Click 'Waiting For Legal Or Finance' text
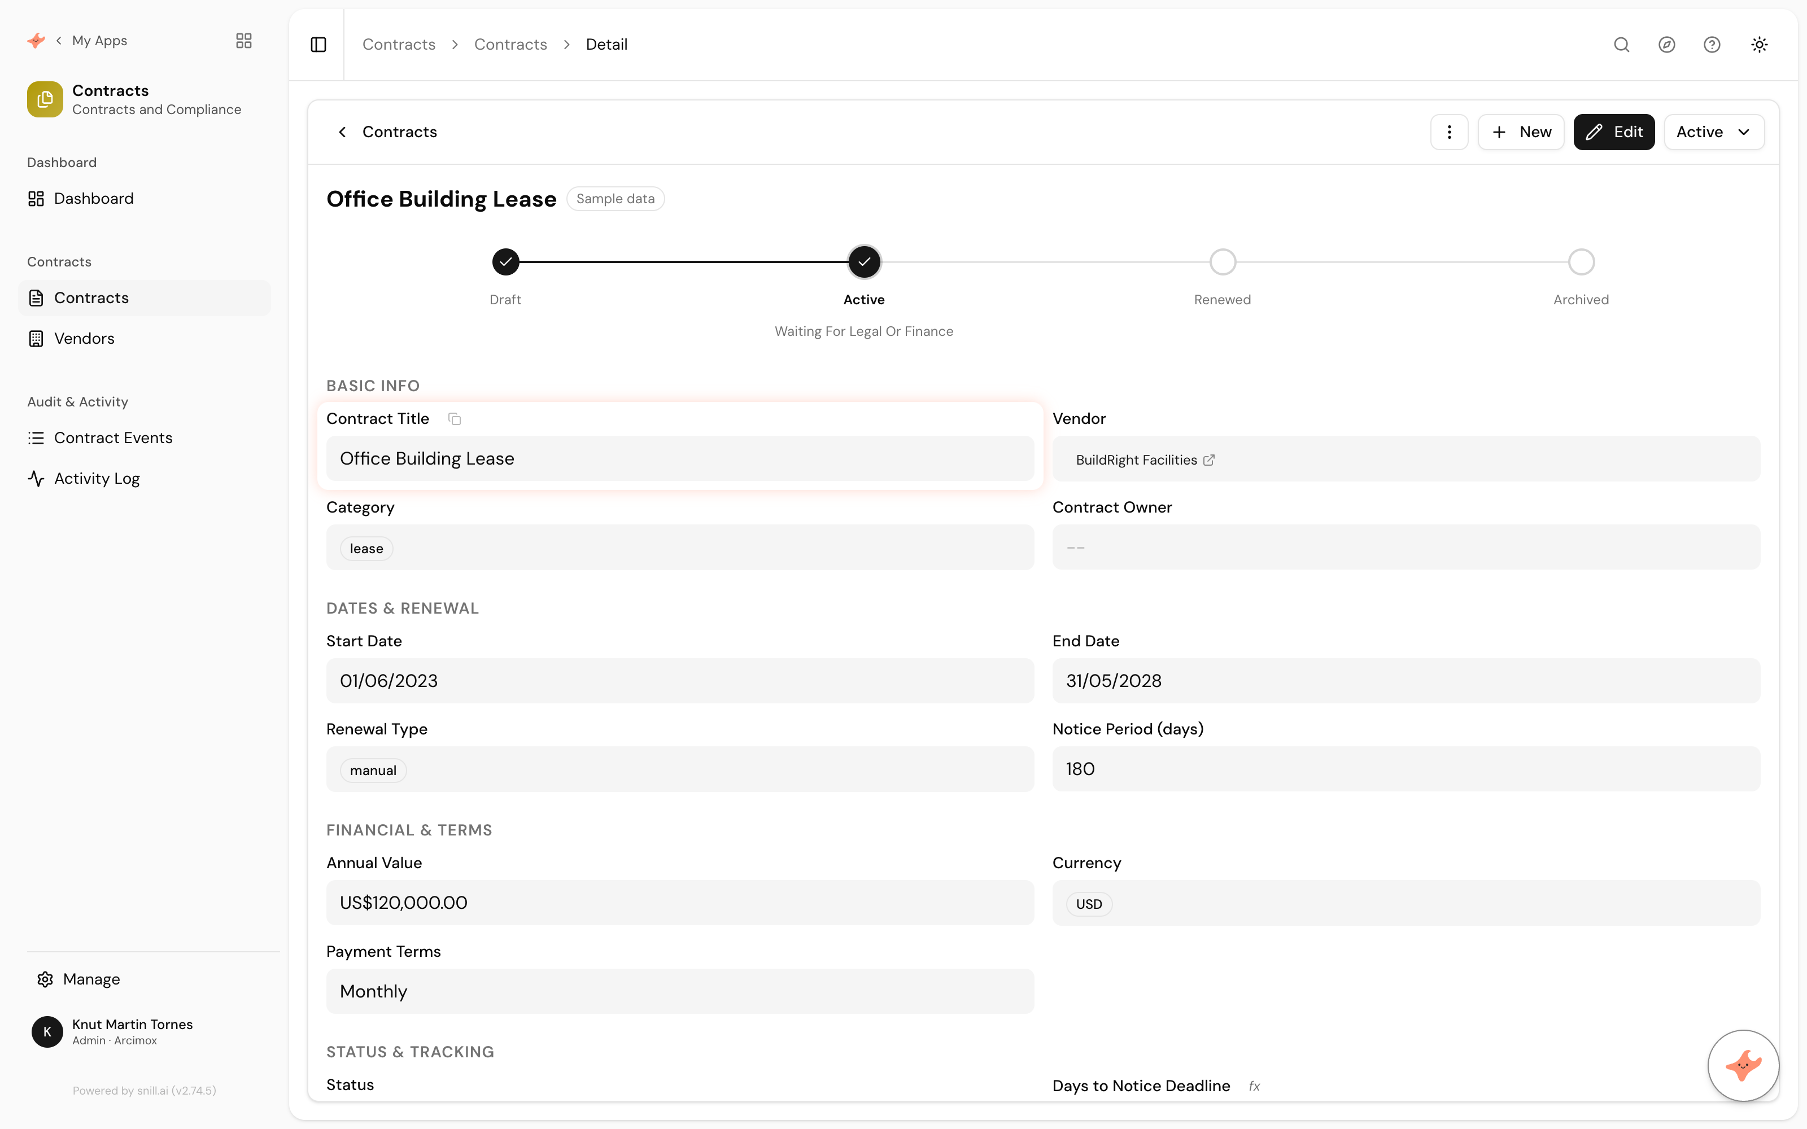The image size is (1807, 1129). pyautogui.click(x=864, y=331)
